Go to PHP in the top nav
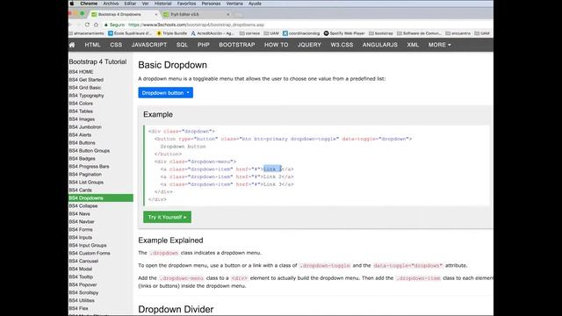This screenshot has width=562, height=316. tap(203, 45)
